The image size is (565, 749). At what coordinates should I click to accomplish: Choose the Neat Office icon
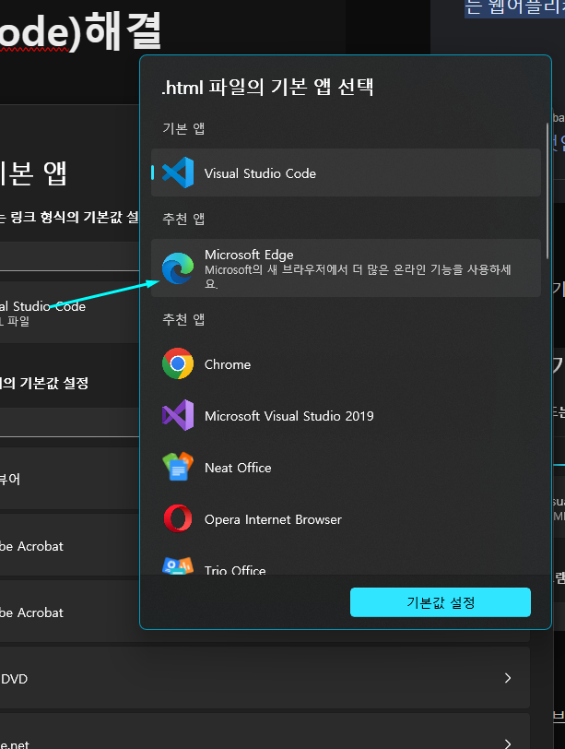tap(178, 467)
